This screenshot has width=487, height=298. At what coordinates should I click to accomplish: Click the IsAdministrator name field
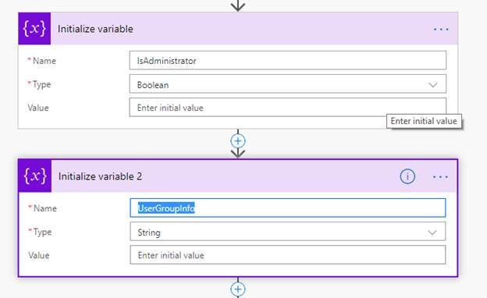tap(288, 60)
